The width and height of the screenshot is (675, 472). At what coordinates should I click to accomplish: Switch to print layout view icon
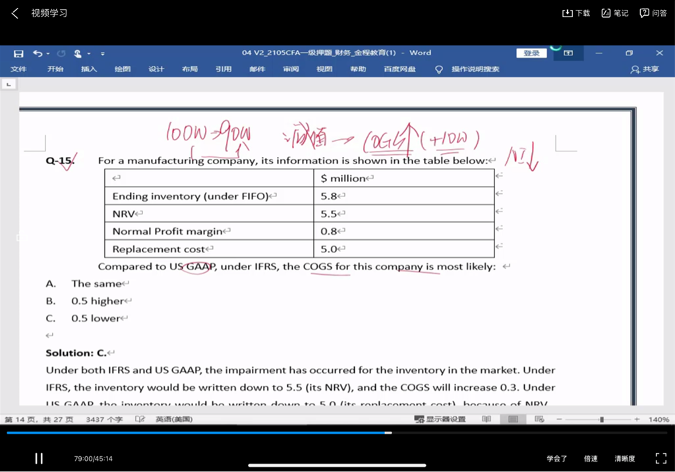pos(513,419)
